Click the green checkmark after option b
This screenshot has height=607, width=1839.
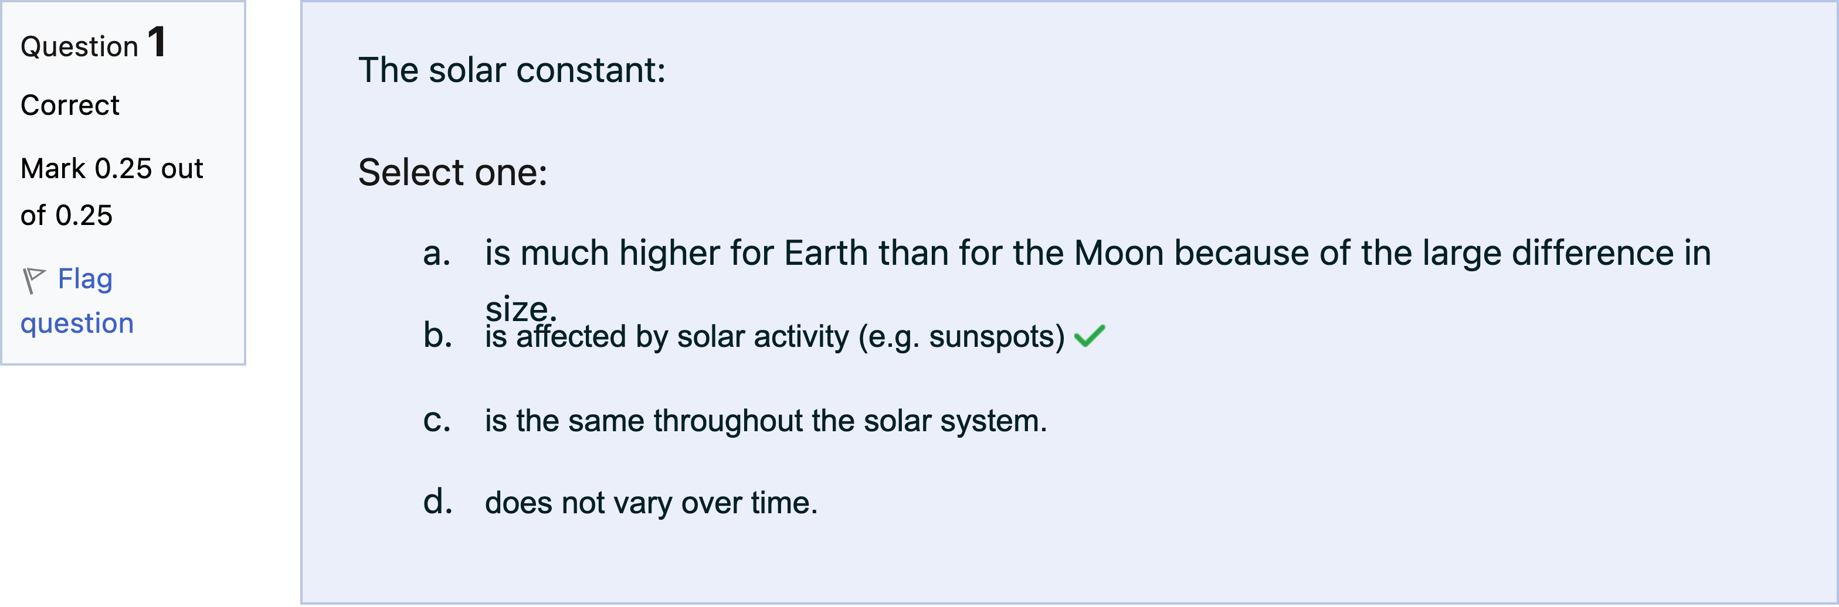1090,336
